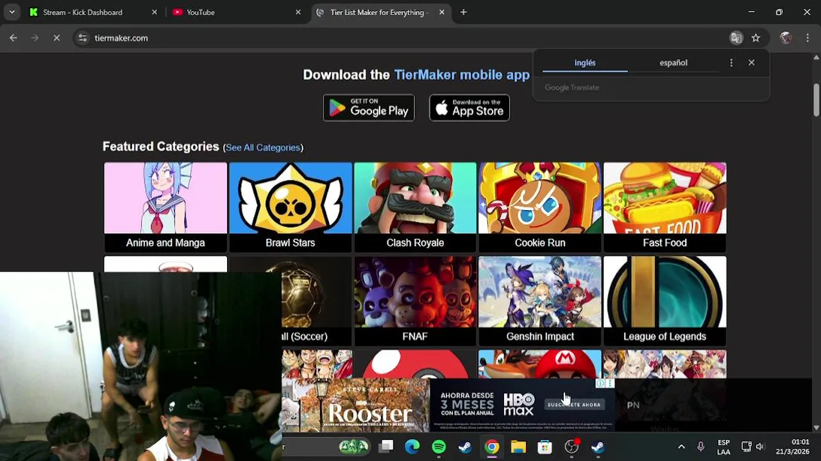Select the inglés translate tab
Image resolution: width=821 pixels, height=461 pixels.
tap(585, 63)
